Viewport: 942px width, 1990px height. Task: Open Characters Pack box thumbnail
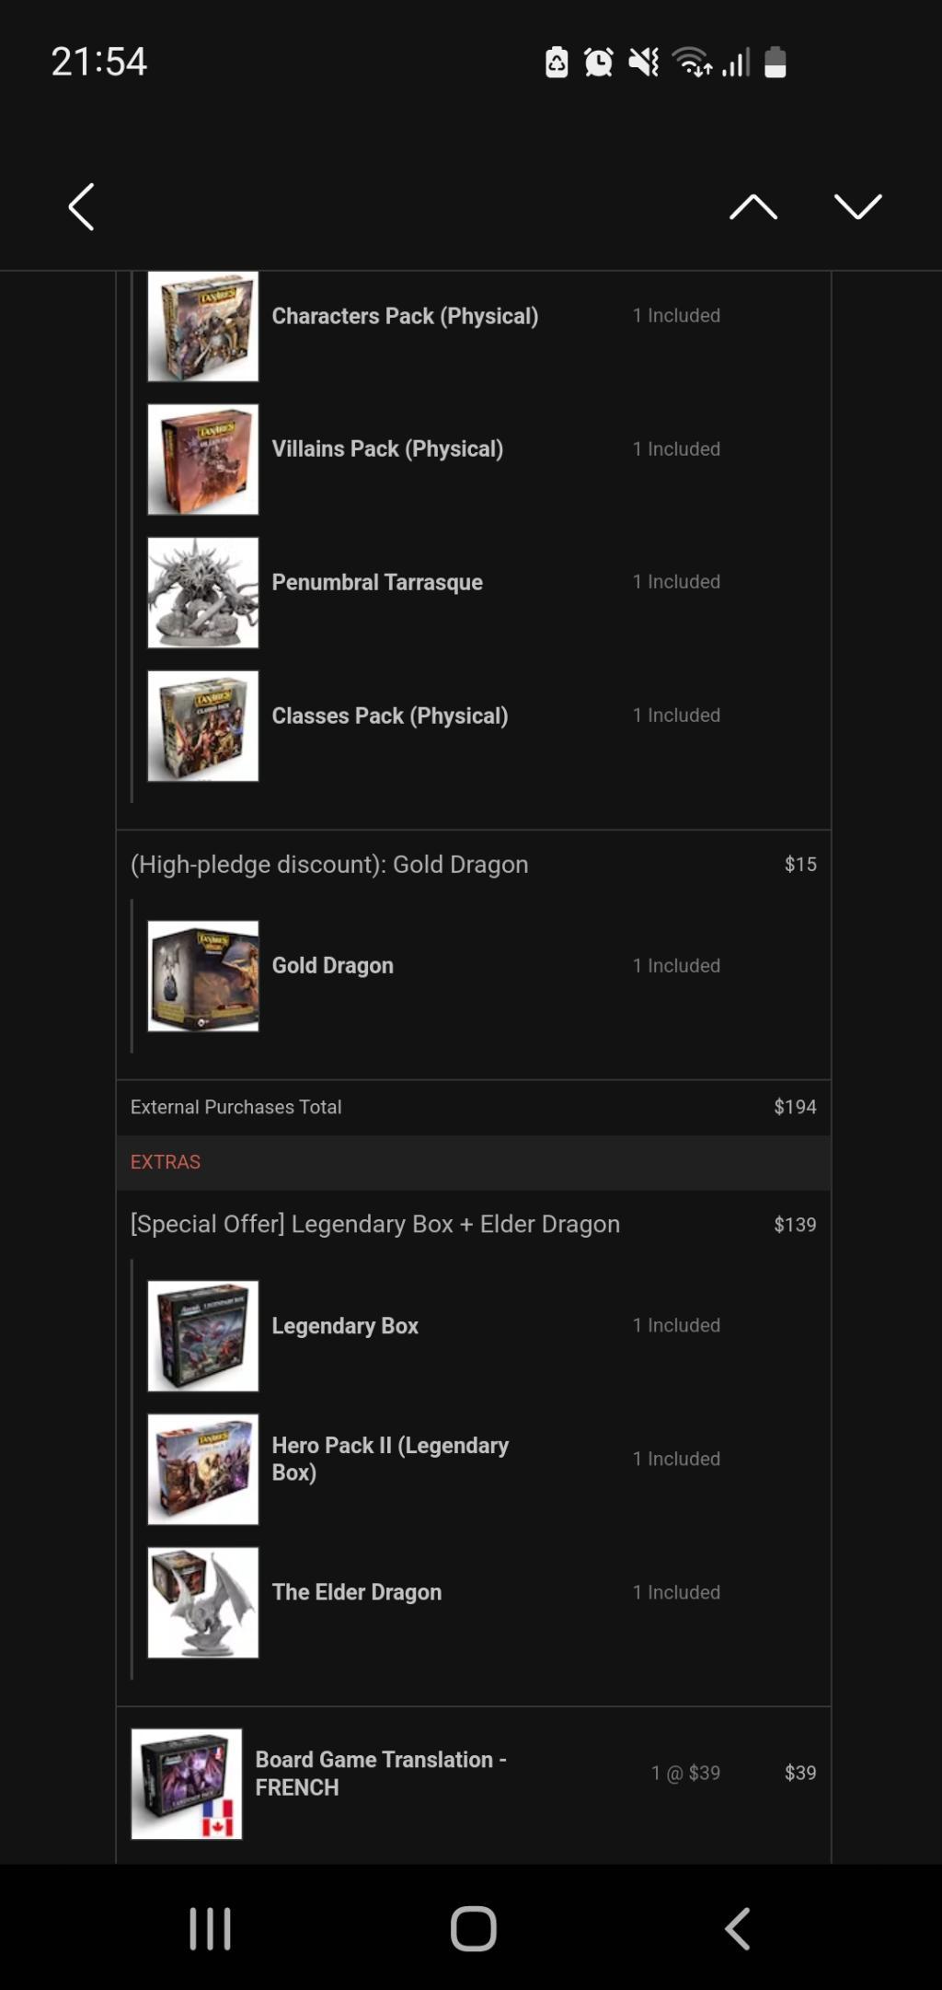pos(203,326)
